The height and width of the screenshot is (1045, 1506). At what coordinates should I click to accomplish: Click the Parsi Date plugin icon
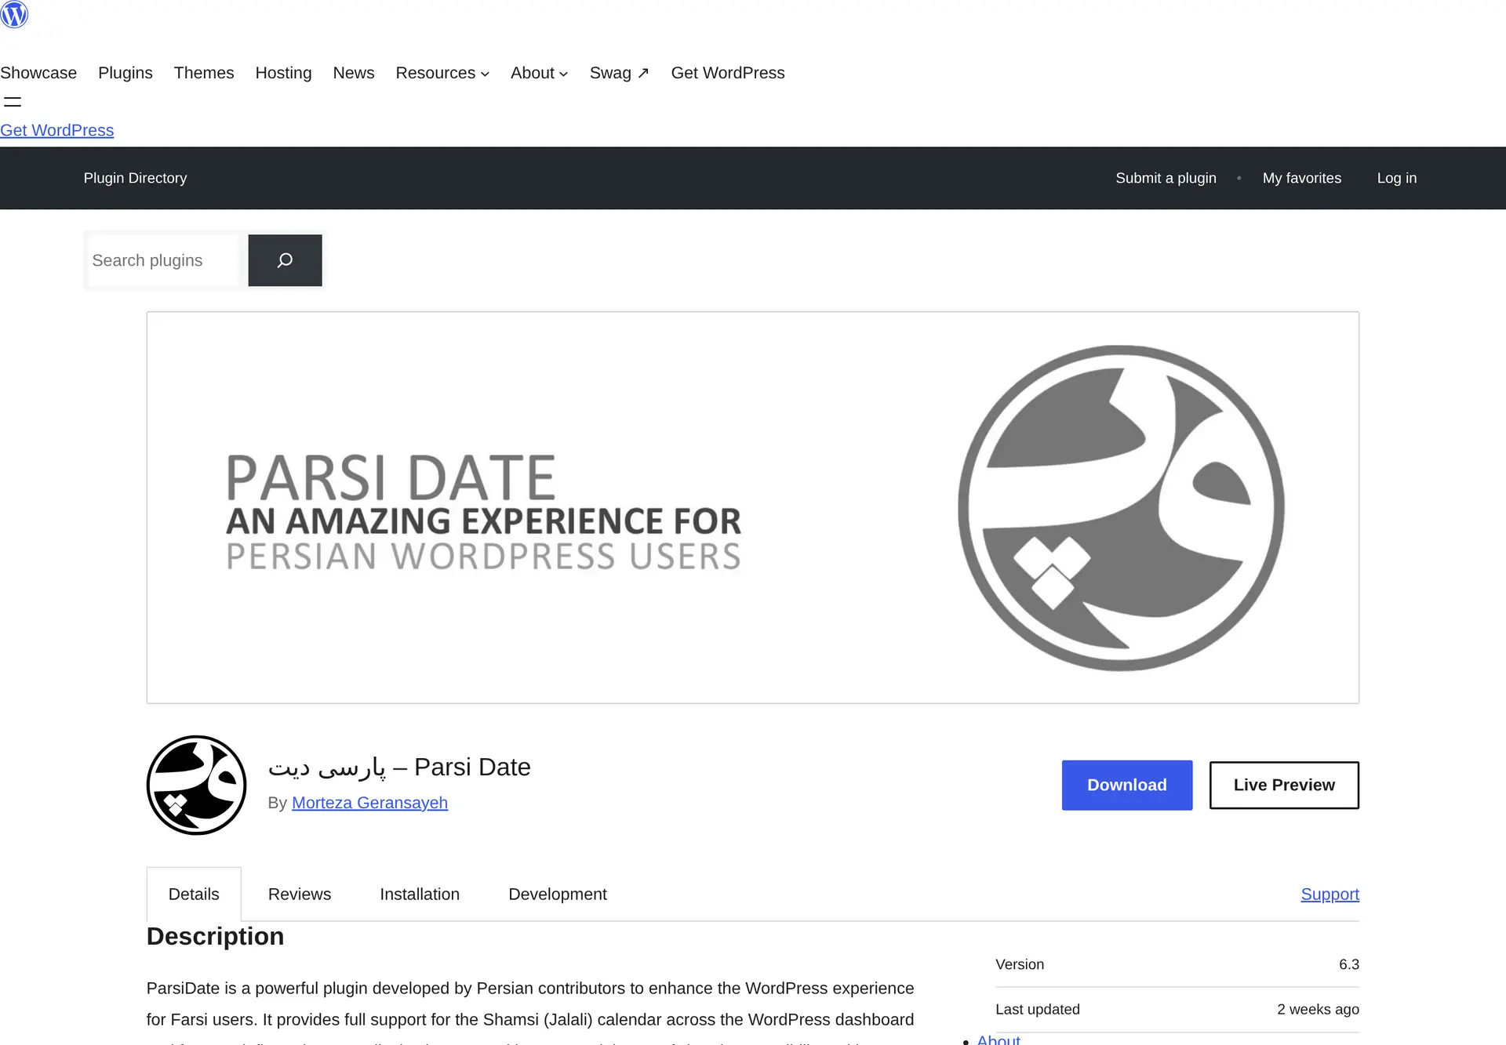pos(196,785)
